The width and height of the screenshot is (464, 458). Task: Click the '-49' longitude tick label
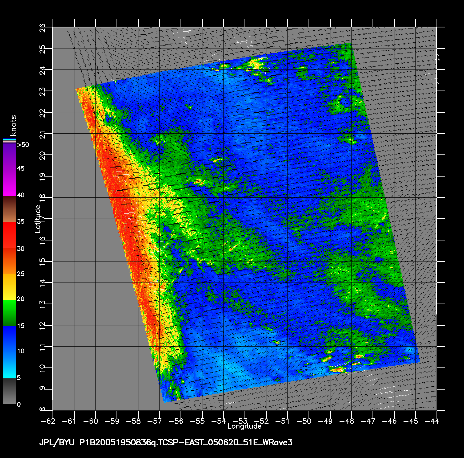pos(325,421)
